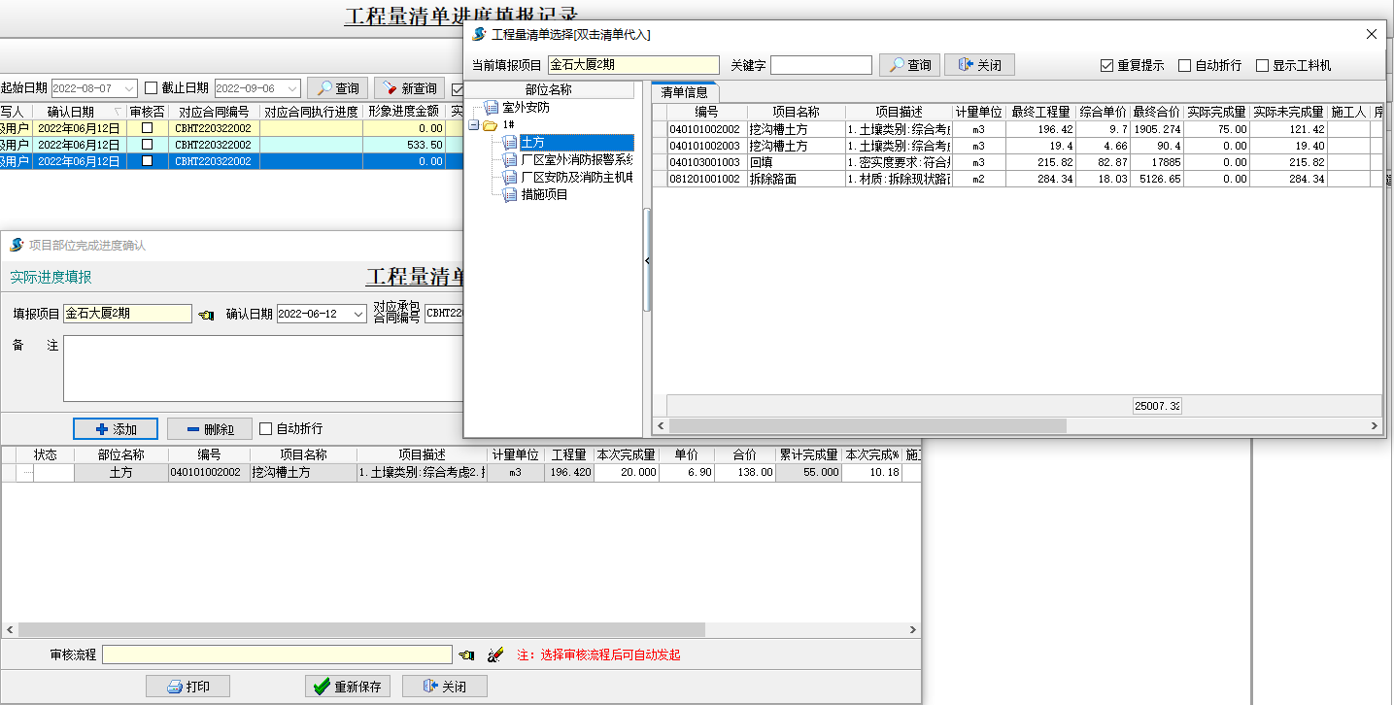Tick the 截止日期 checkbox

point(151,88)
